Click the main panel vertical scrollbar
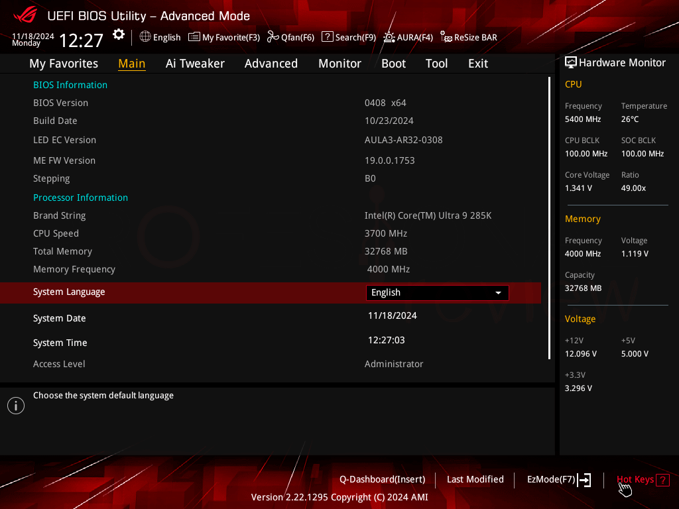The height and width of the screenshot is (509, 679). pos(549,218)
